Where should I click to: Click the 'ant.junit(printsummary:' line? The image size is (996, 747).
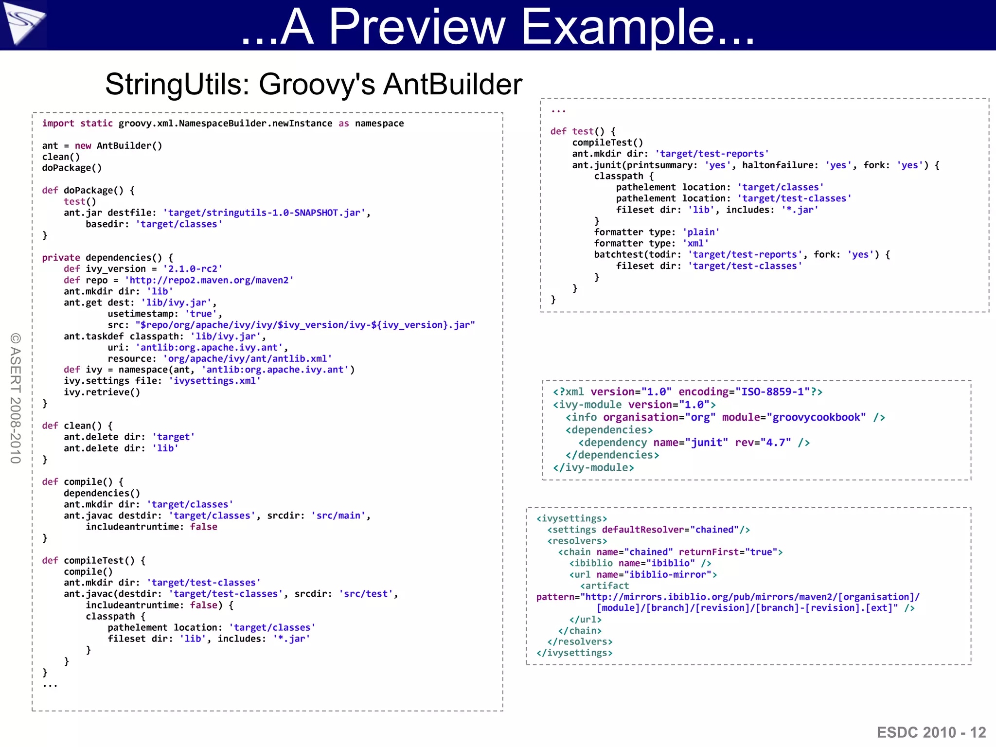[x=756, y=165]
